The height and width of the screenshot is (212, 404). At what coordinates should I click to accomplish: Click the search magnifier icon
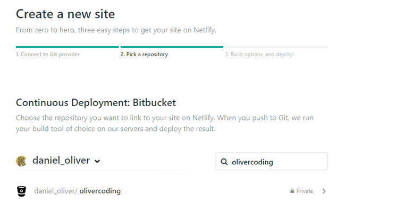click(224, 162)
